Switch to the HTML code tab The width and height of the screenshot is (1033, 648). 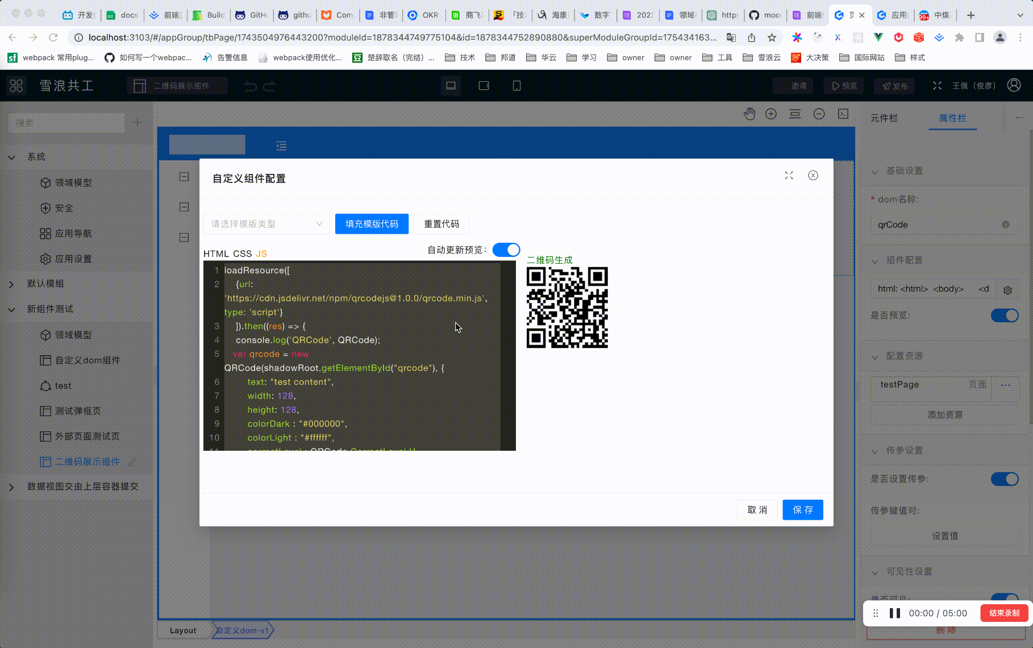[216, 254]
